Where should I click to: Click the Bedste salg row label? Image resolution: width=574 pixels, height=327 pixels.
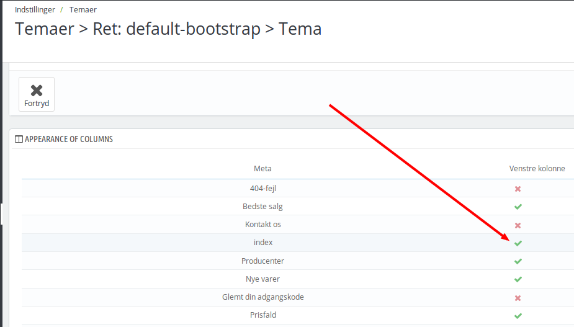click(x=262, y=207)
